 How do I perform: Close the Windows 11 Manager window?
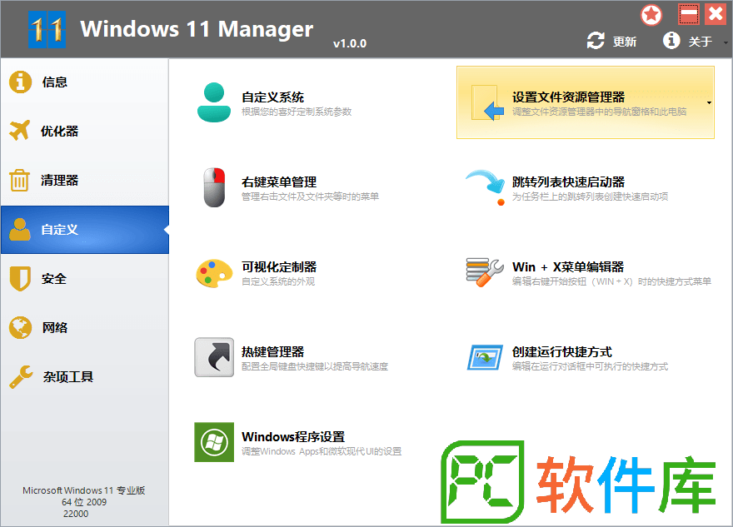tap(716, 14)
